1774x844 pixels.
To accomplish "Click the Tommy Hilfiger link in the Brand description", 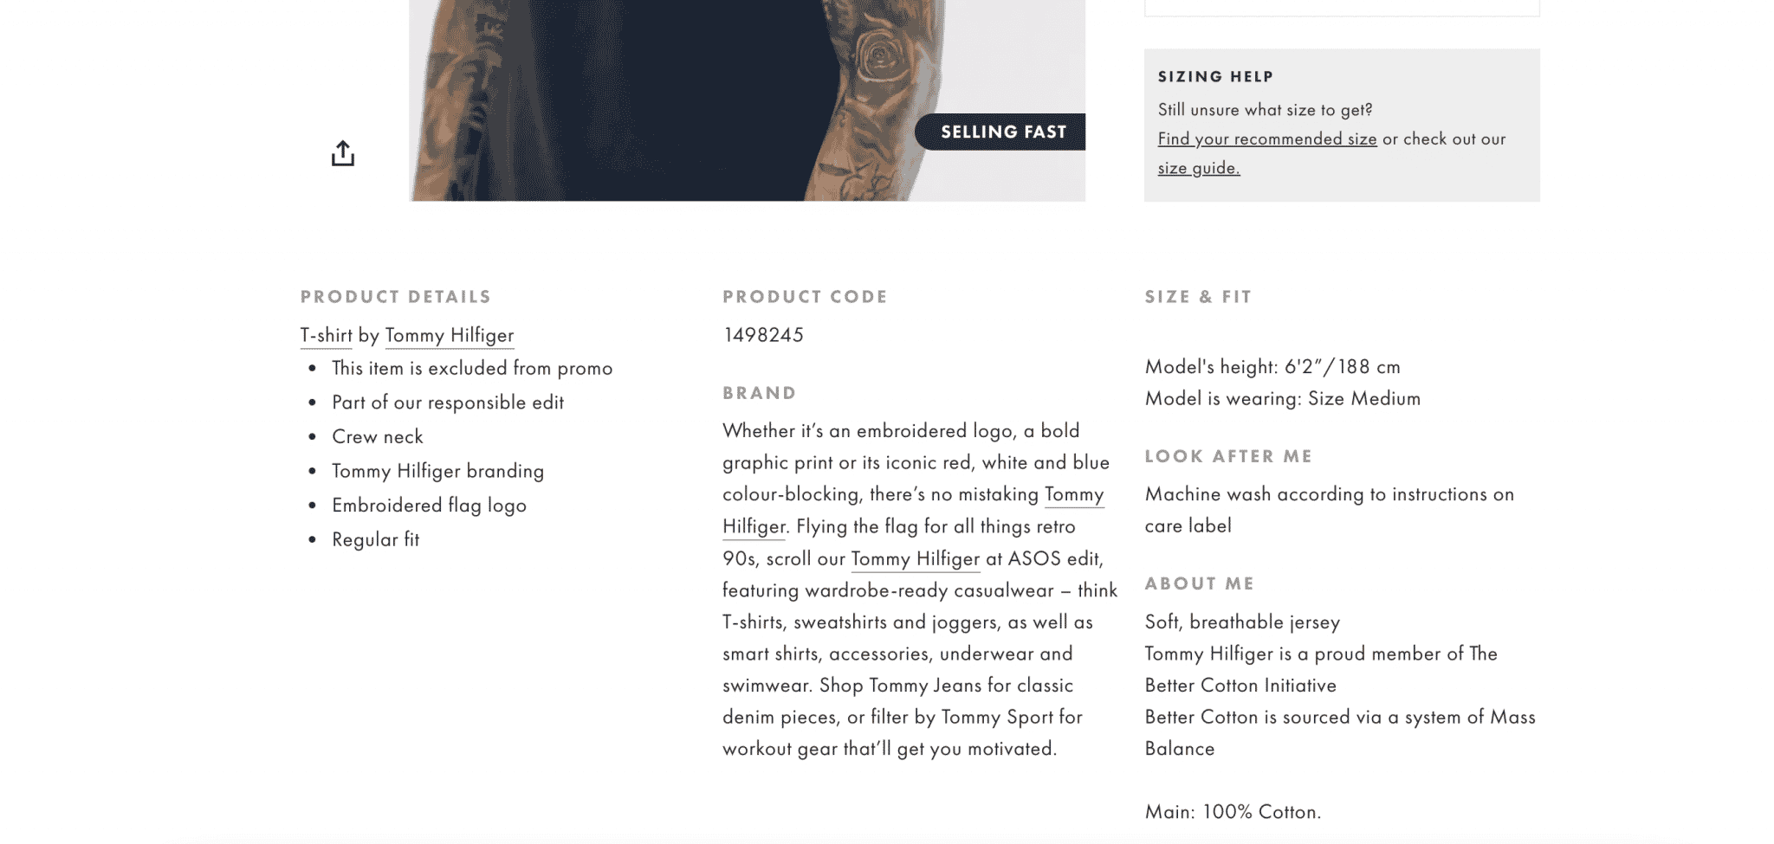I will click(x=1072, y=494).
